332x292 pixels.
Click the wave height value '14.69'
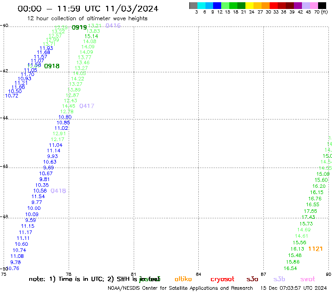pyautogui.click(x=304, y=230)
